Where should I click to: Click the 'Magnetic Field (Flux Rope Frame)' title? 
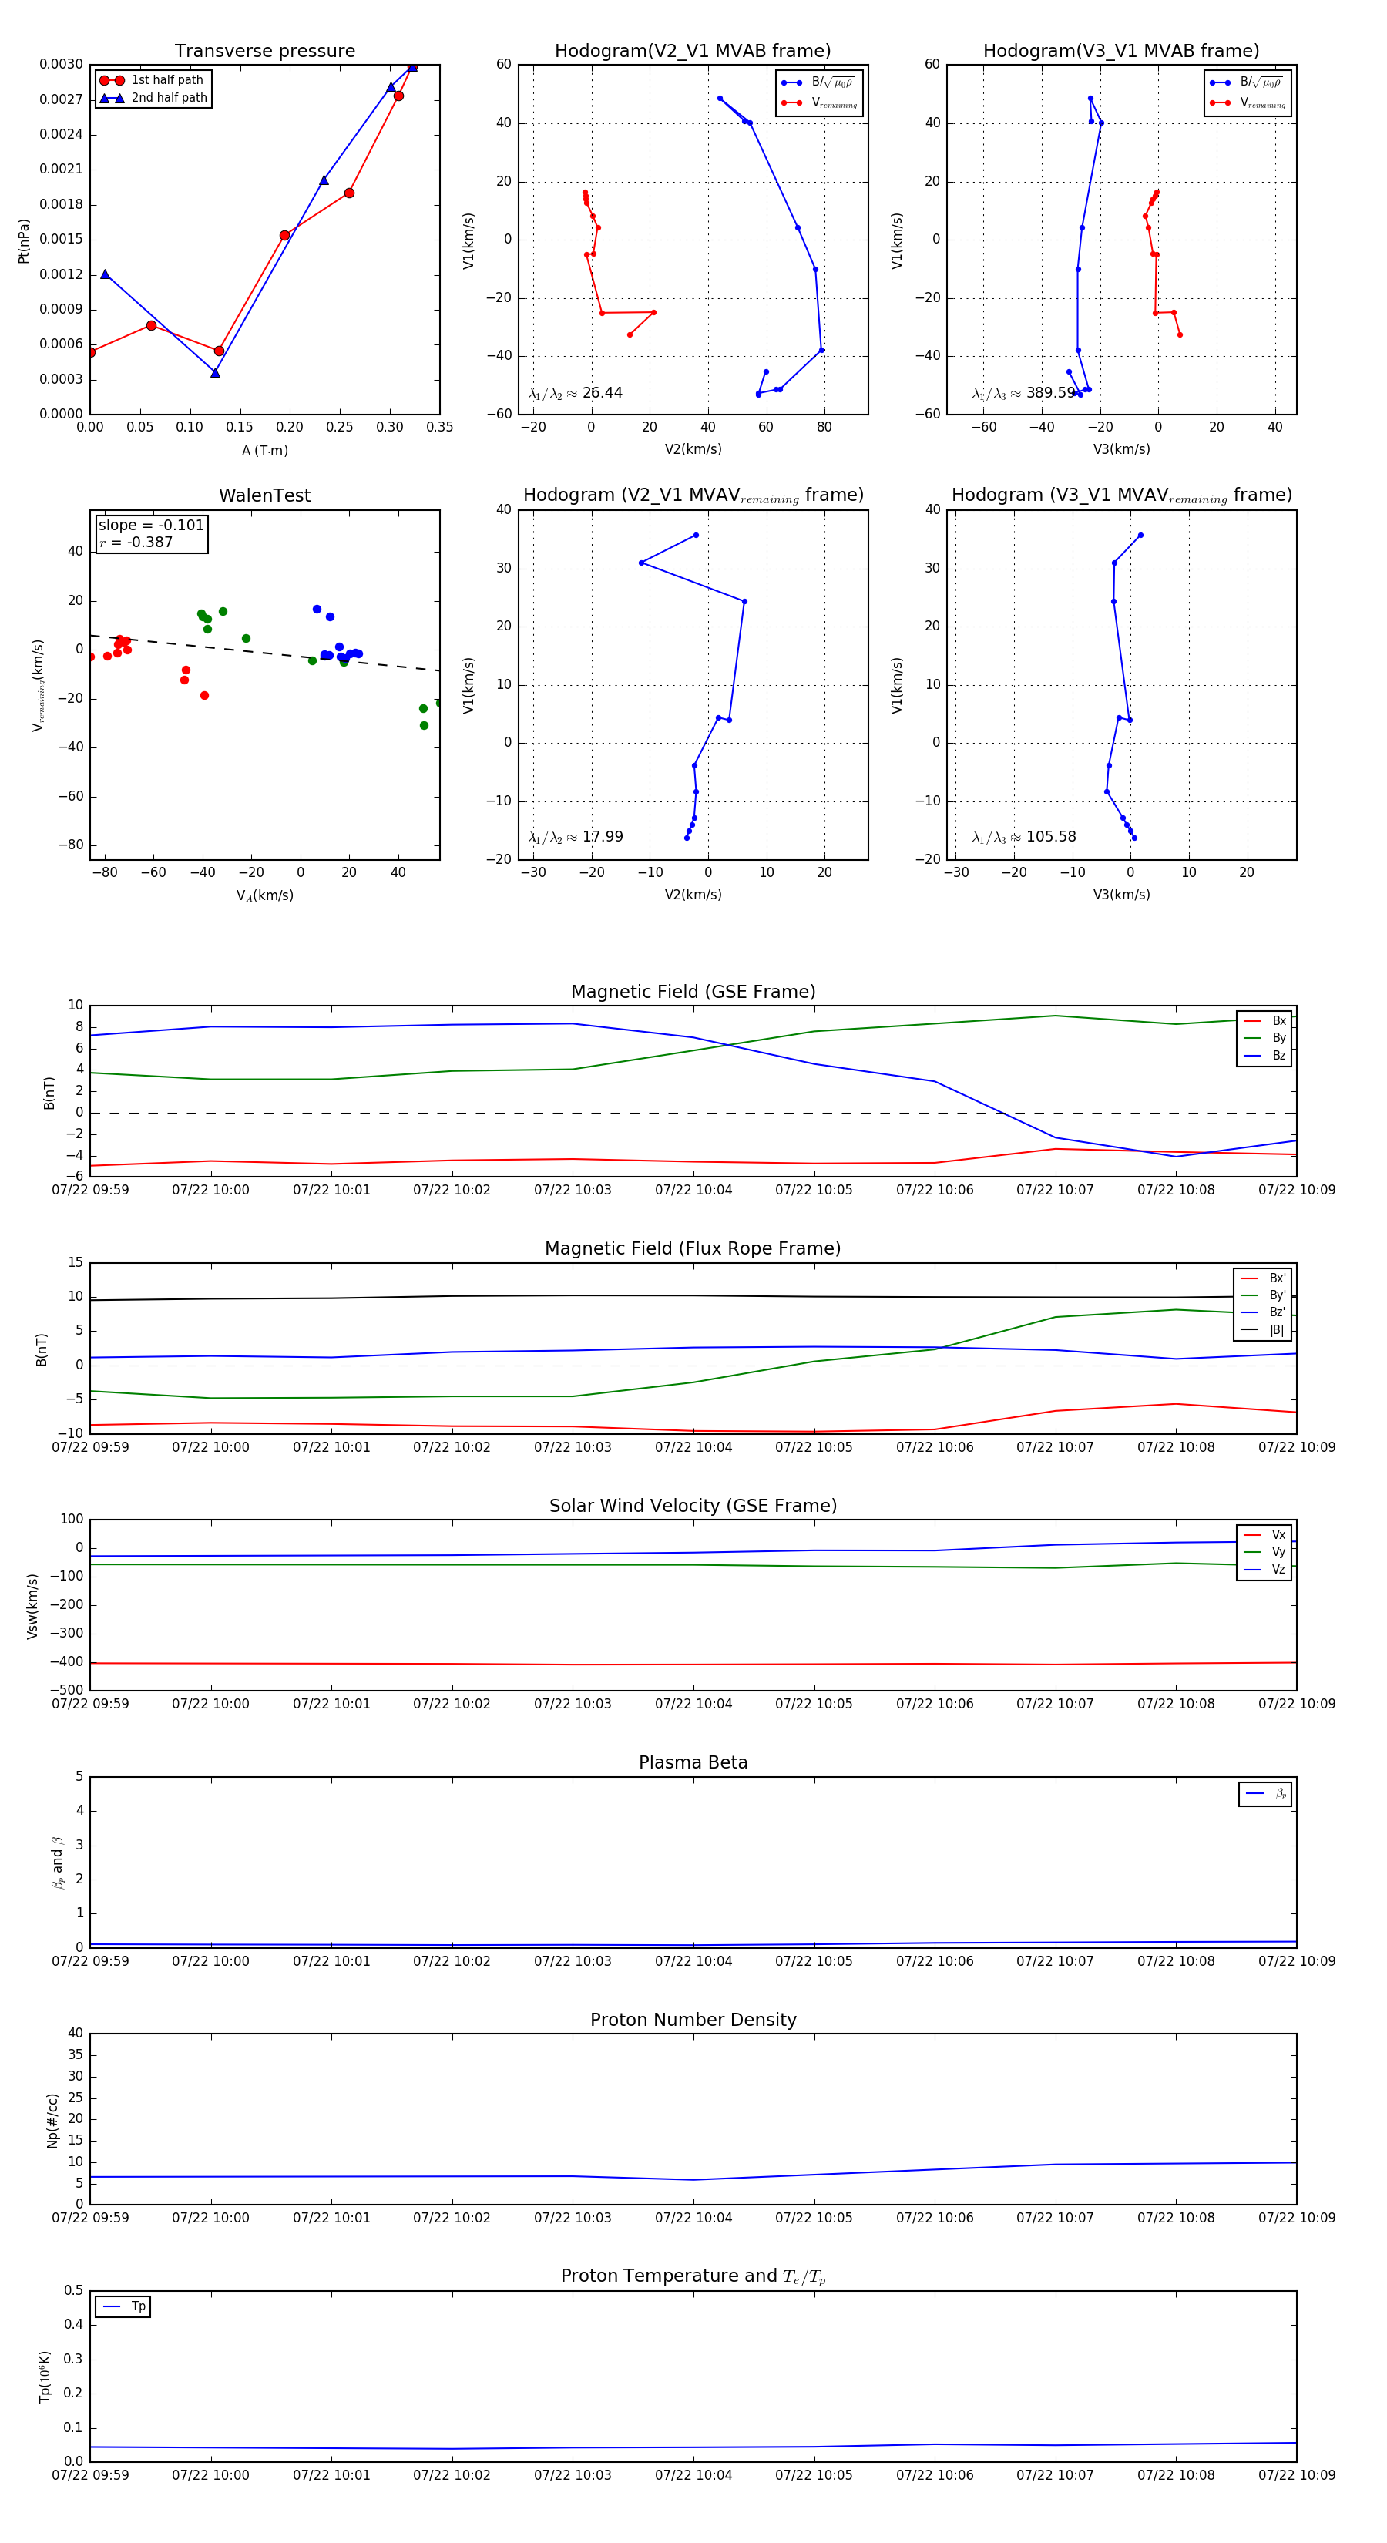click(x=693, y=1248)
